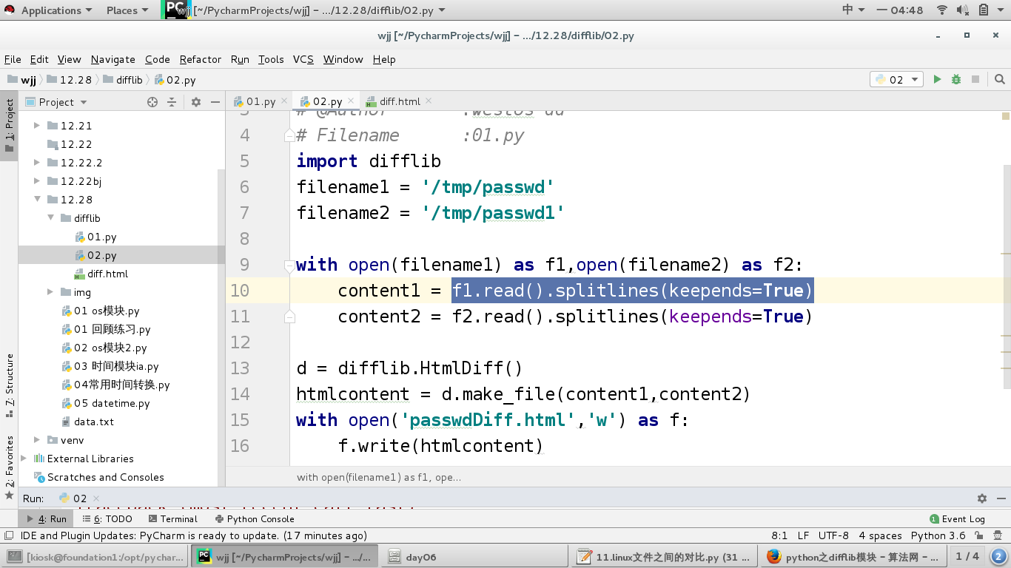Screen dimensions: 1011x568
Task: Click the 4 spaces indent setting
Action: 880,535
